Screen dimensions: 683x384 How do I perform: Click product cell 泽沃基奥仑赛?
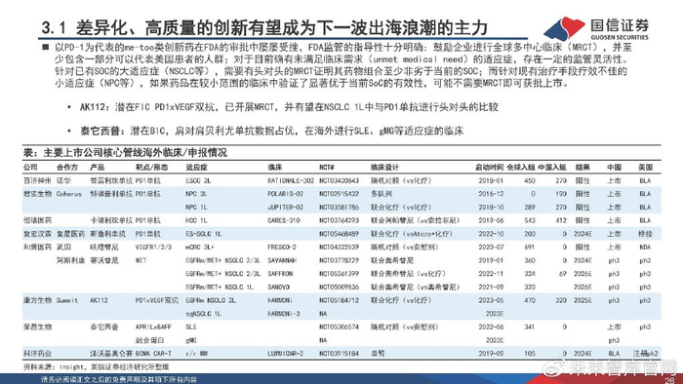pyautogui.click(x=111, y=354)
